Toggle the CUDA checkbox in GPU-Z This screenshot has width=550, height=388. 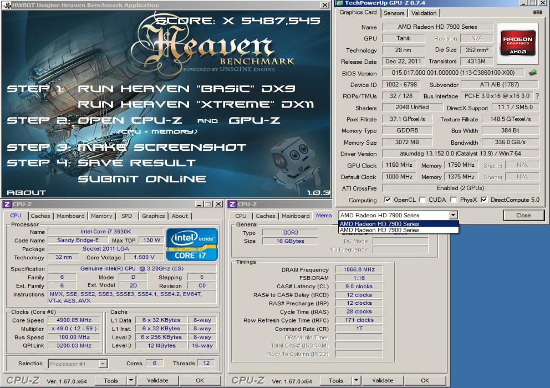(422, 200)
